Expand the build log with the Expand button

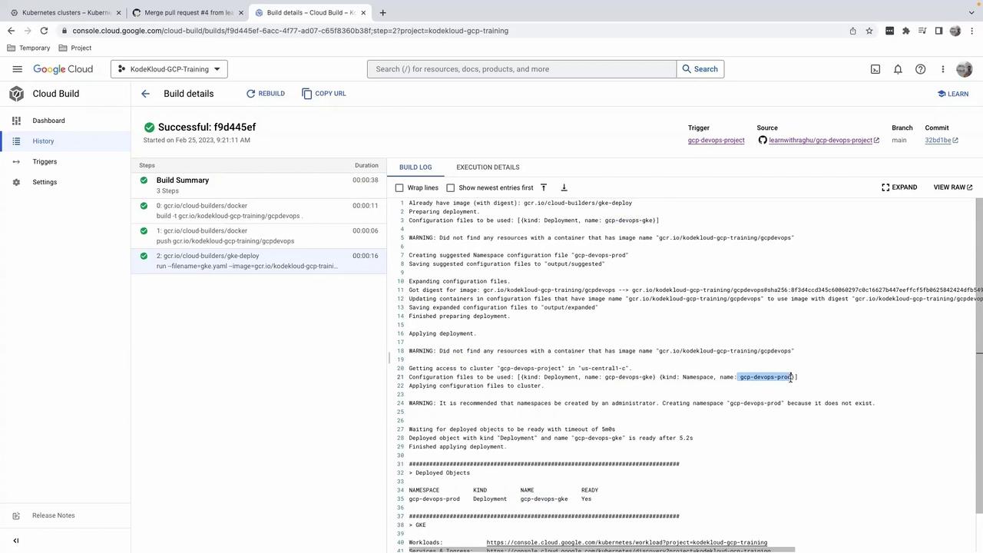point(899,187)
